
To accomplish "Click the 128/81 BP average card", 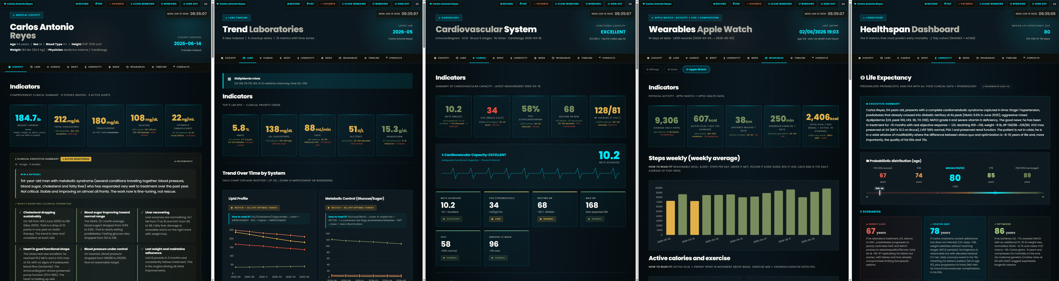I will 607,116.
